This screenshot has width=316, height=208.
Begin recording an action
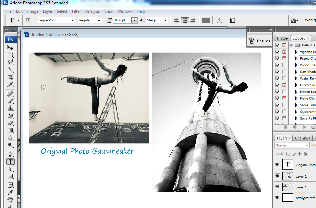point(295,127)
